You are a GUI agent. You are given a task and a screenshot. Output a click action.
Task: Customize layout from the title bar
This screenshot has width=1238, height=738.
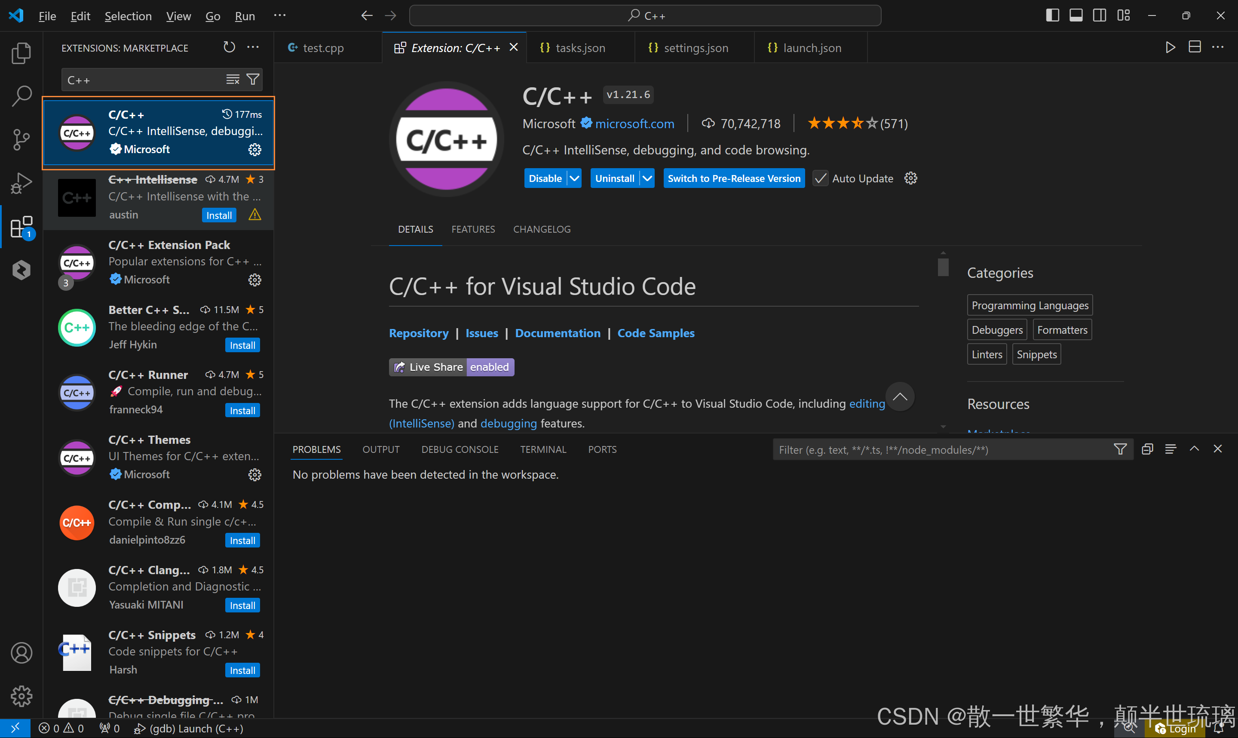pyautogui.click(x=1124, y=15)
